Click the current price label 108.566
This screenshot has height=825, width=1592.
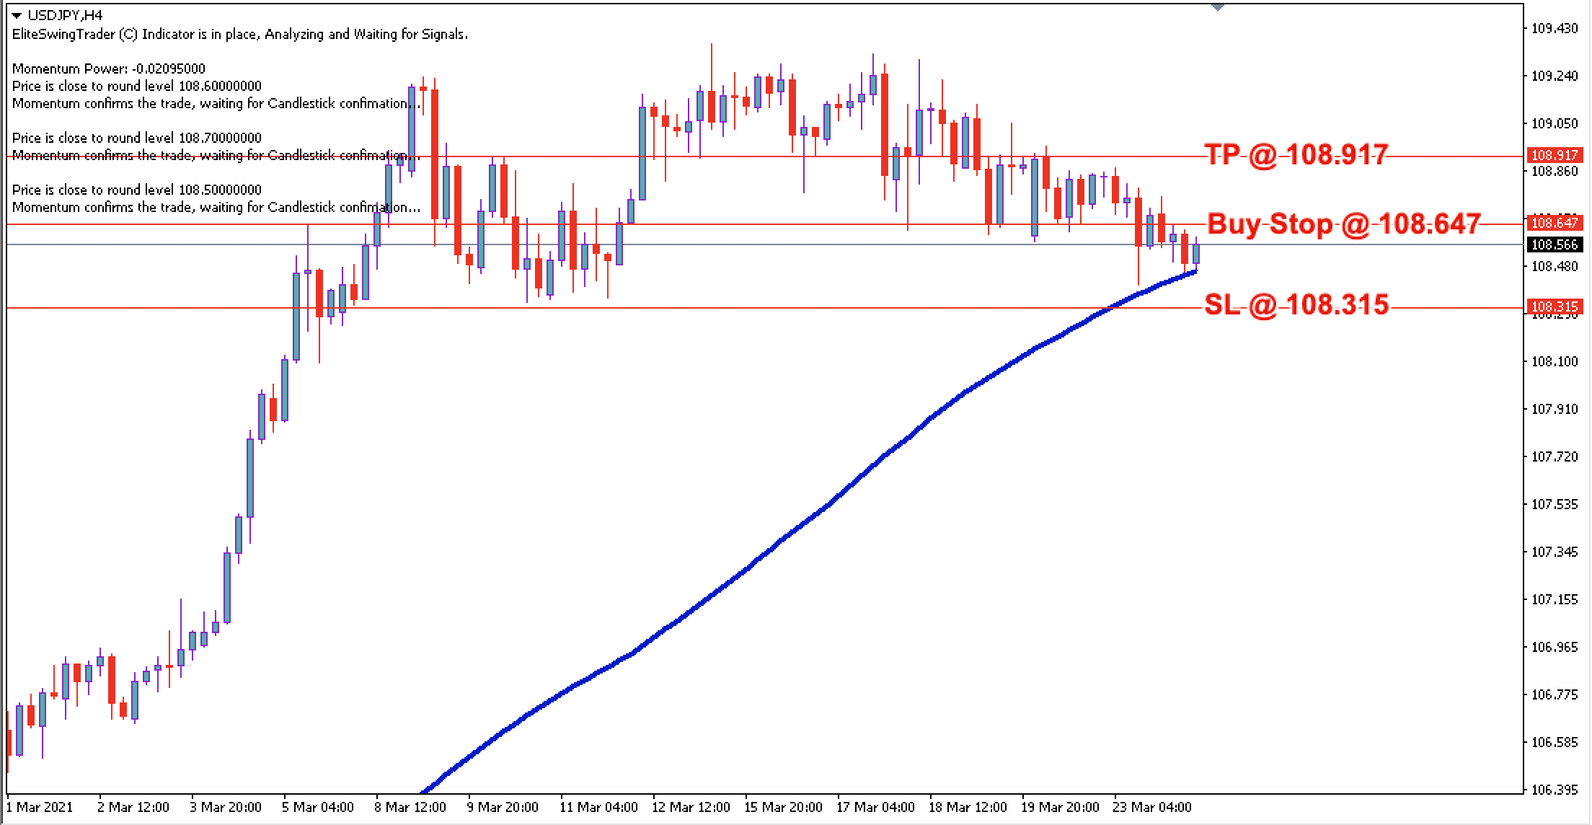(x=1556, y=244)
